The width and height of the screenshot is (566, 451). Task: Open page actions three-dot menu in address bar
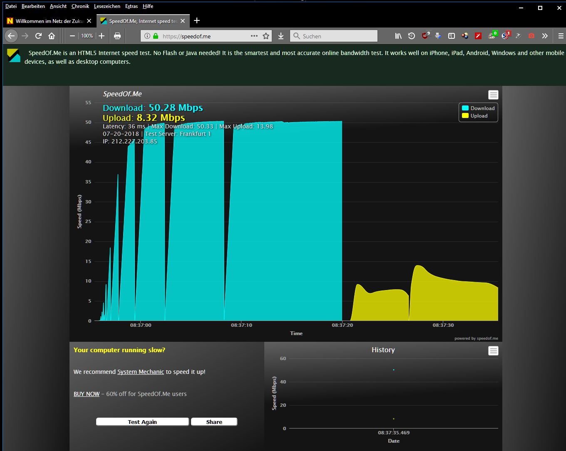[x=254, y=36]
